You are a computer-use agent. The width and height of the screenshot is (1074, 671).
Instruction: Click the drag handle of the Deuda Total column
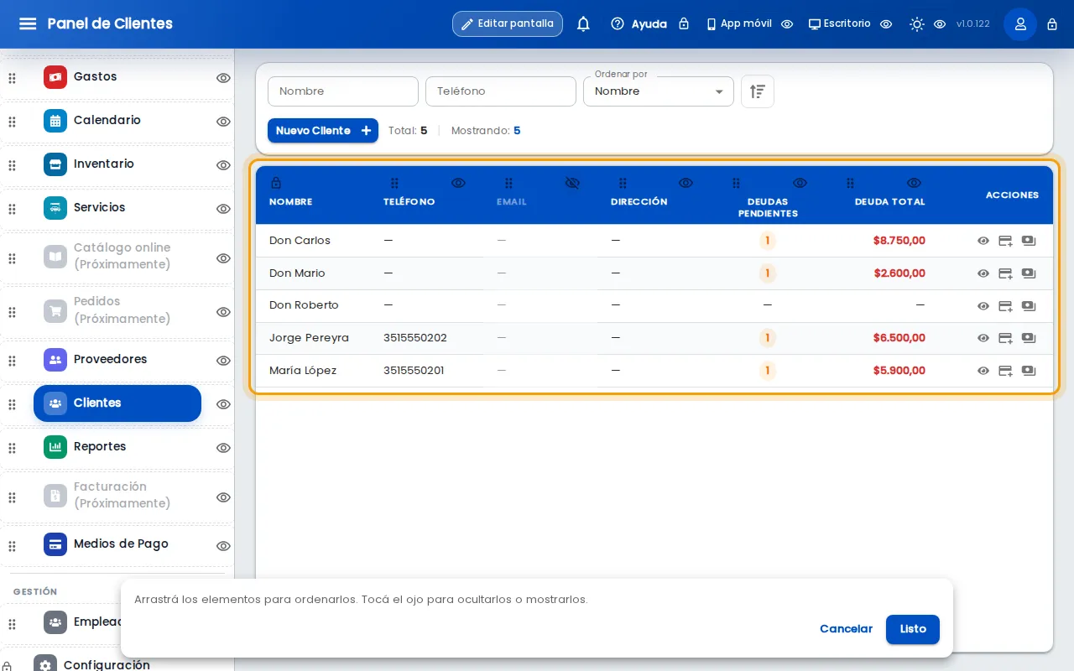pyautogui.click(x=850, y=183)
